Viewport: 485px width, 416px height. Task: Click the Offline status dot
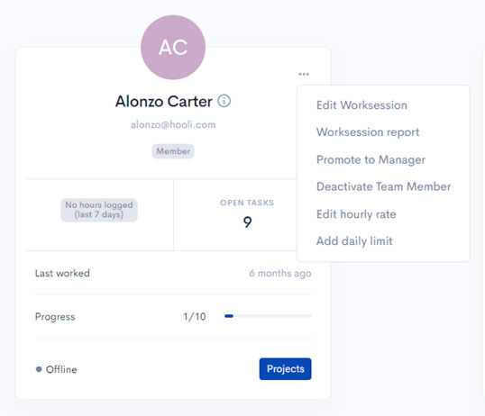39,369
